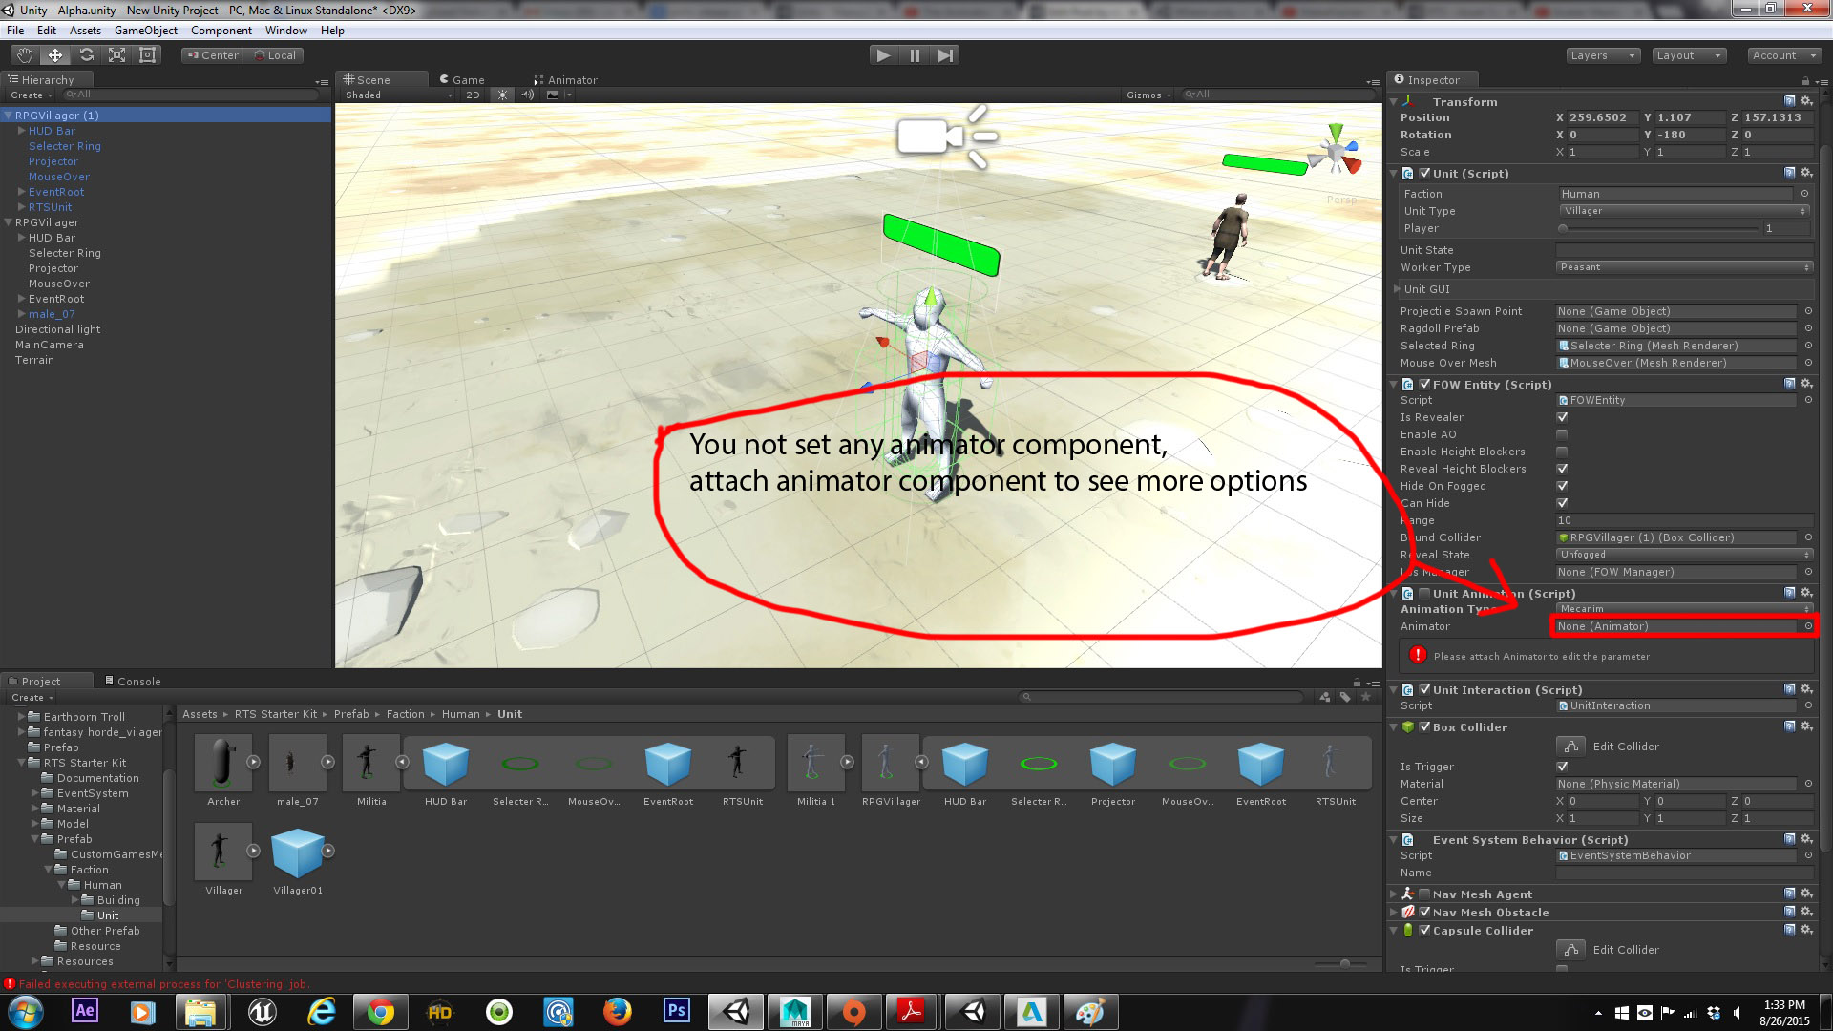The image size is (1833, 1031).
Task: Select the Move tool
Action: pyautogui.click(x=55, y=55)
